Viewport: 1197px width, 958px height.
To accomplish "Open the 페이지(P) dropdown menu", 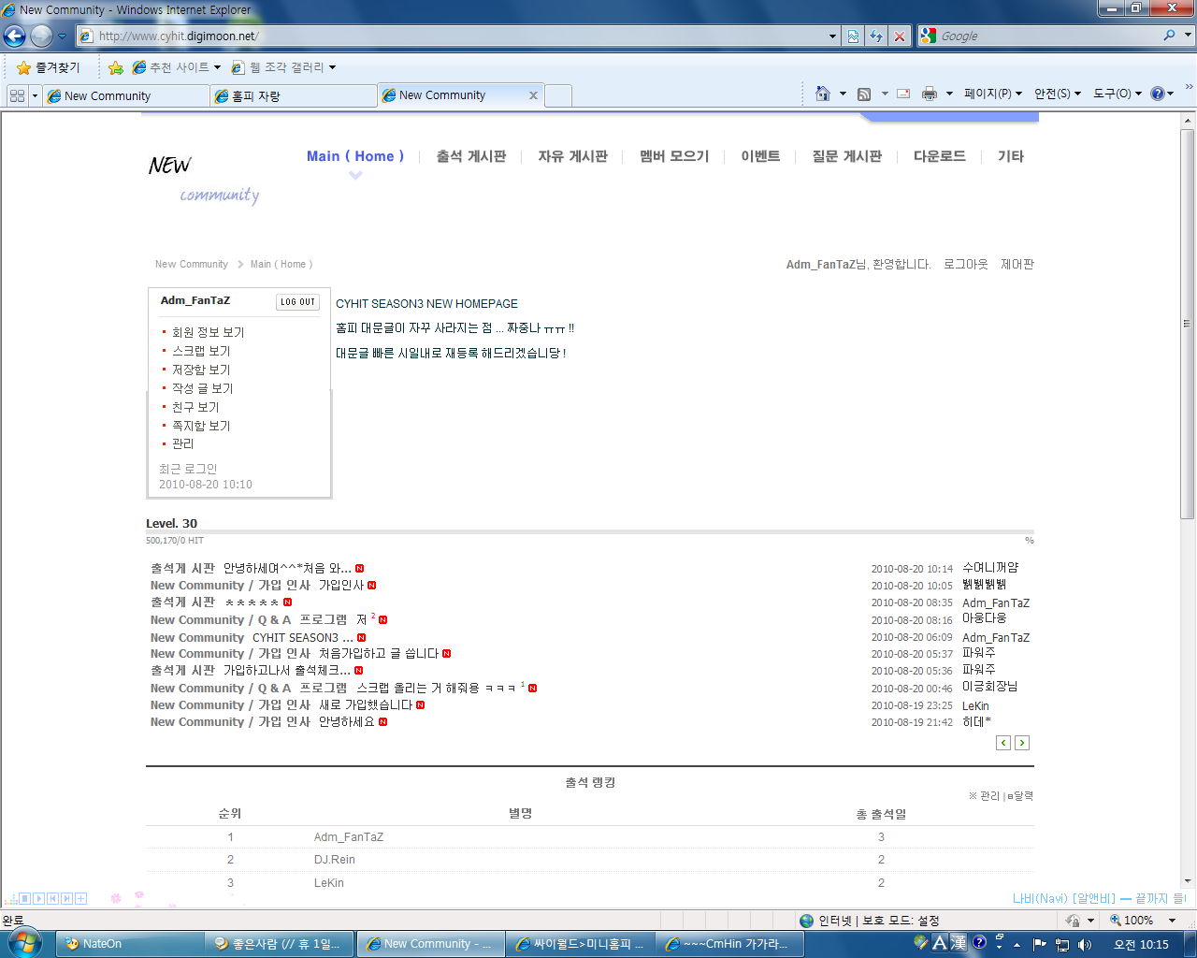I will [x=992, y=94].
